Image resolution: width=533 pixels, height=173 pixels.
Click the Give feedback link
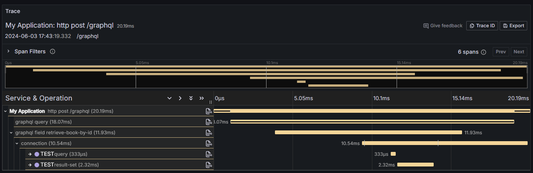[x=443, y=26]
